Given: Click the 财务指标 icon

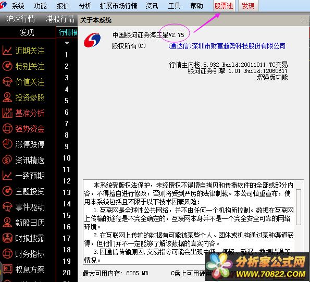Looking at the screenshot, I should [7, 254].
